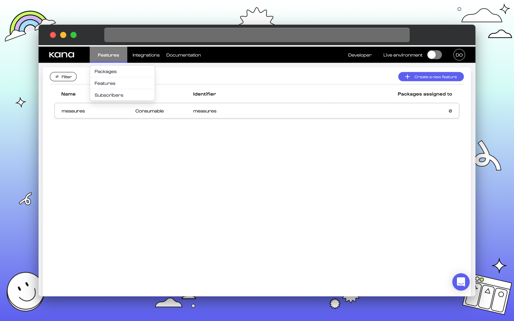This screenshot has height=321, width=514.
Task: Open the Integrations tab
Action: [146, 55]
